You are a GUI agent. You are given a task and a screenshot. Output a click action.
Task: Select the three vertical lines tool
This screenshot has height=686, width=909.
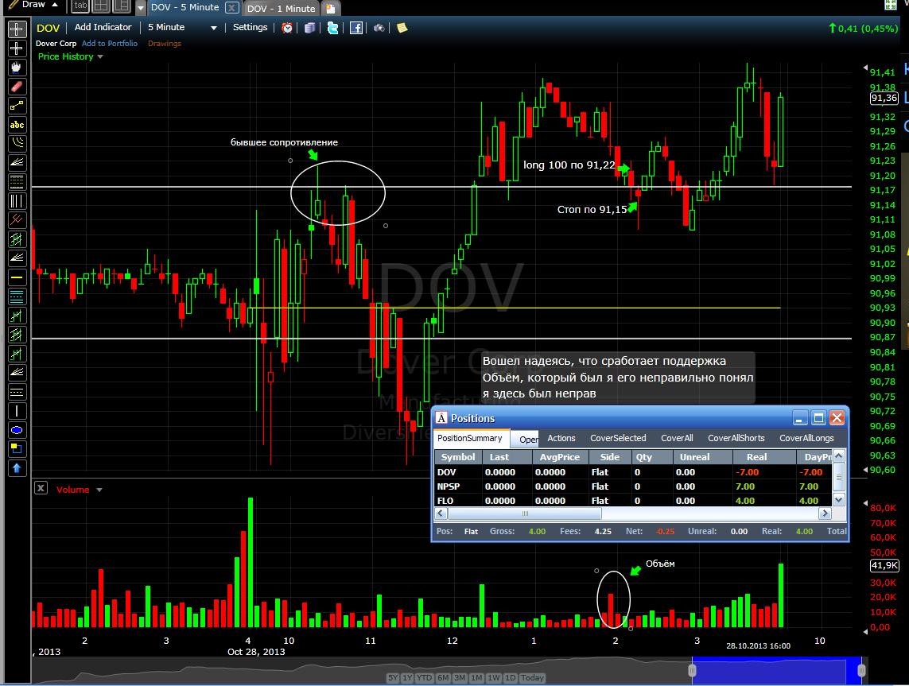point(17,201)
